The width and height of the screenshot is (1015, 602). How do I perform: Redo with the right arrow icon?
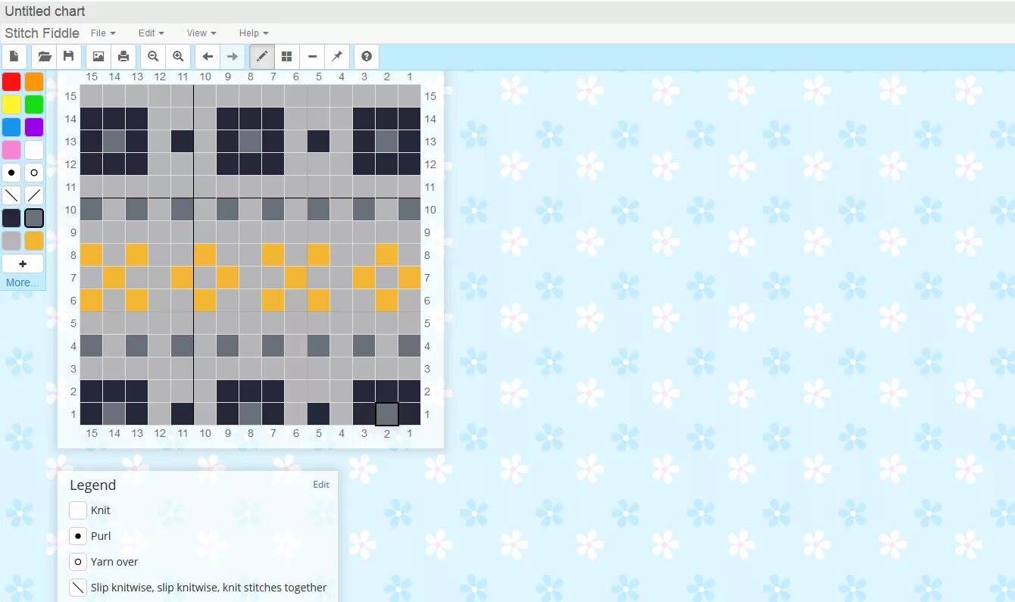[233, 57]
